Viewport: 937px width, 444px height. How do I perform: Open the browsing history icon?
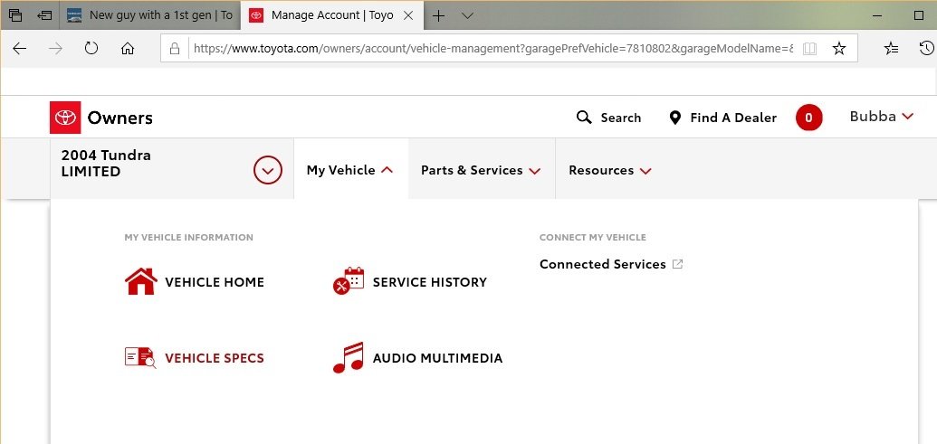click(x=926, y=48)
